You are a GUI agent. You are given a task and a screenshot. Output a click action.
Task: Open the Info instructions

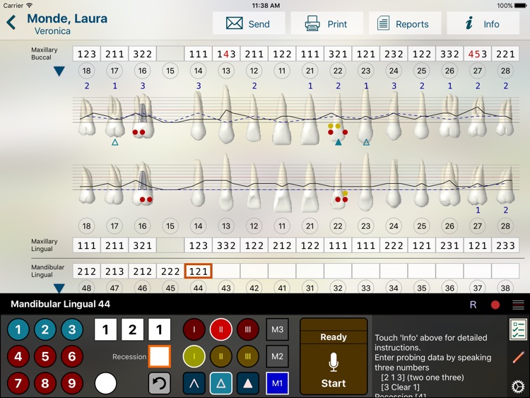point(483,23)
